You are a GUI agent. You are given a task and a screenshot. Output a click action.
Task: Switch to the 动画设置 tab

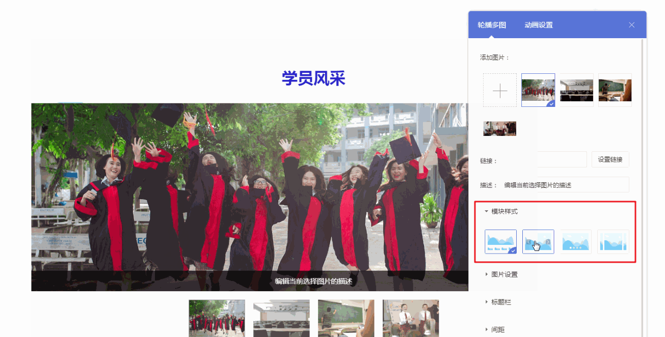(x=539, y=25)
